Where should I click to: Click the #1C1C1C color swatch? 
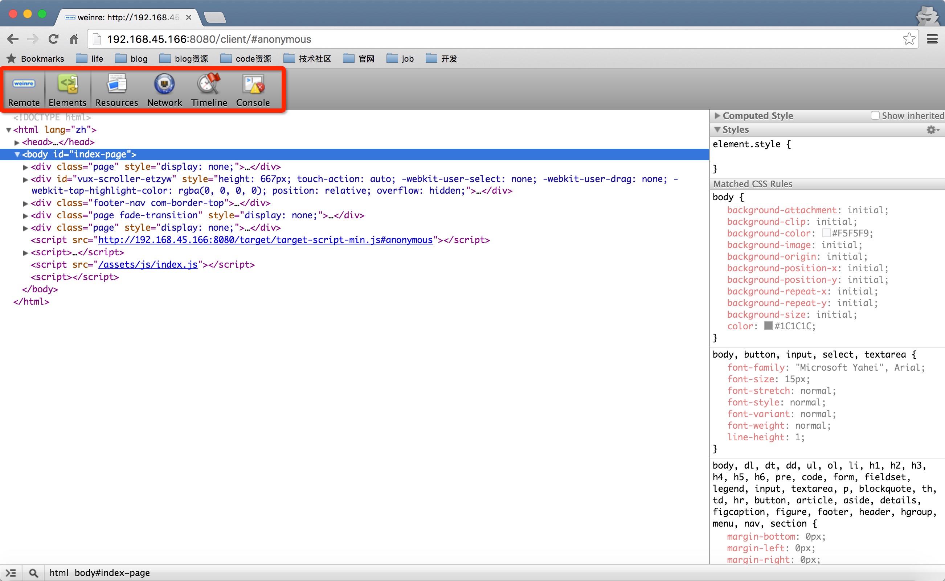point(769,326)
